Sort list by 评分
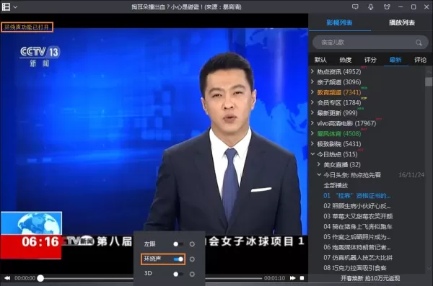Viewport: 433px width, 286px height. [x=370, y=60]
